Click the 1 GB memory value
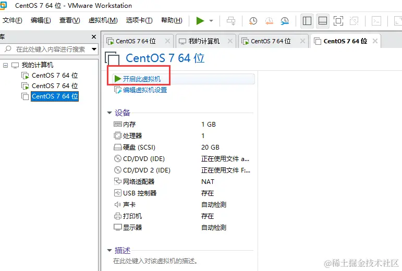 click(x=209, y=125)
